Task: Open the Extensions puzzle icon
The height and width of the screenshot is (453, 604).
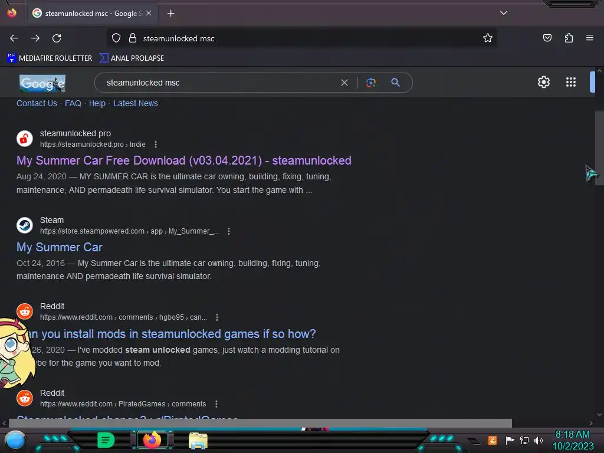Action: (569, 38)
